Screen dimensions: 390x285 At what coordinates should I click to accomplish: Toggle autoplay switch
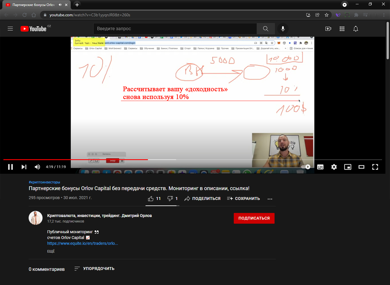[306, 167]
